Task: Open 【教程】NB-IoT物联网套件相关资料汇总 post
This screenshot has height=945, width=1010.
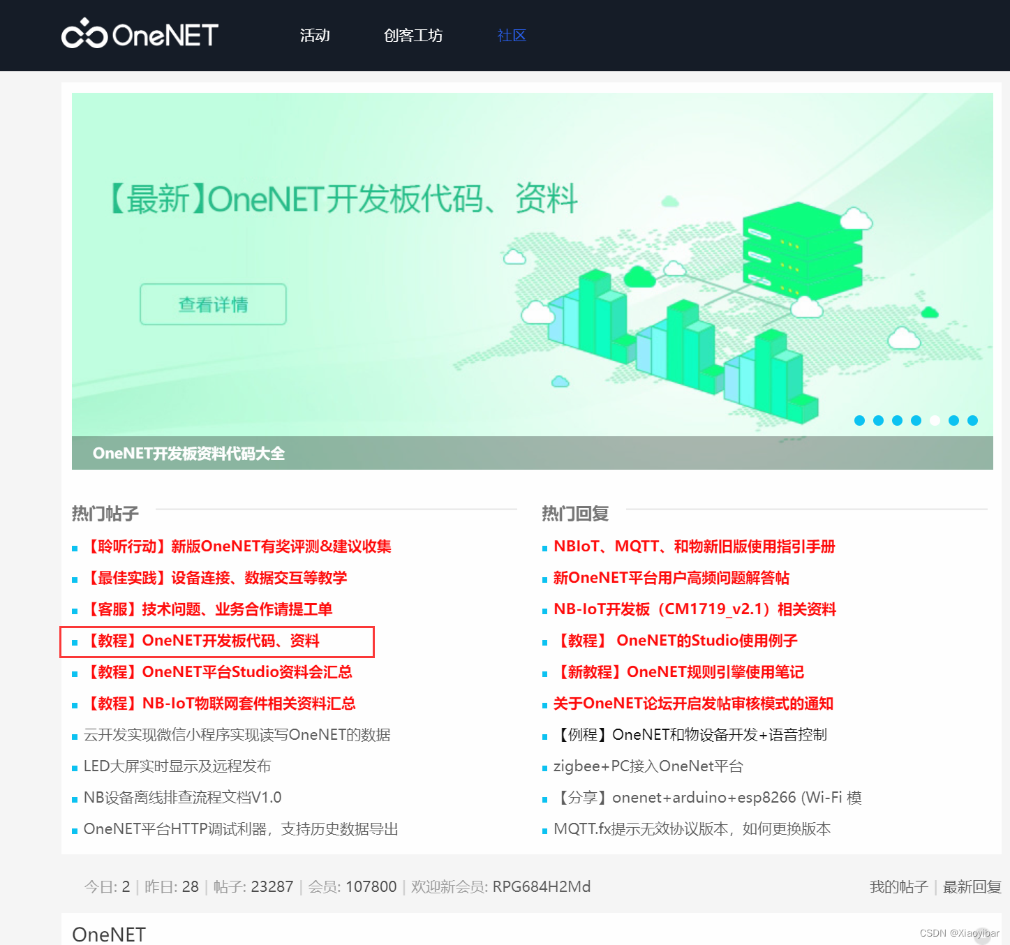Action: [x=220, y=704]
